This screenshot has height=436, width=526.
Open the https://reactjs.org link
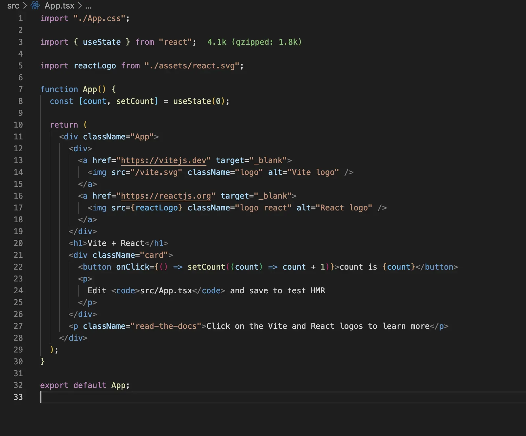(x=166, y=196)
